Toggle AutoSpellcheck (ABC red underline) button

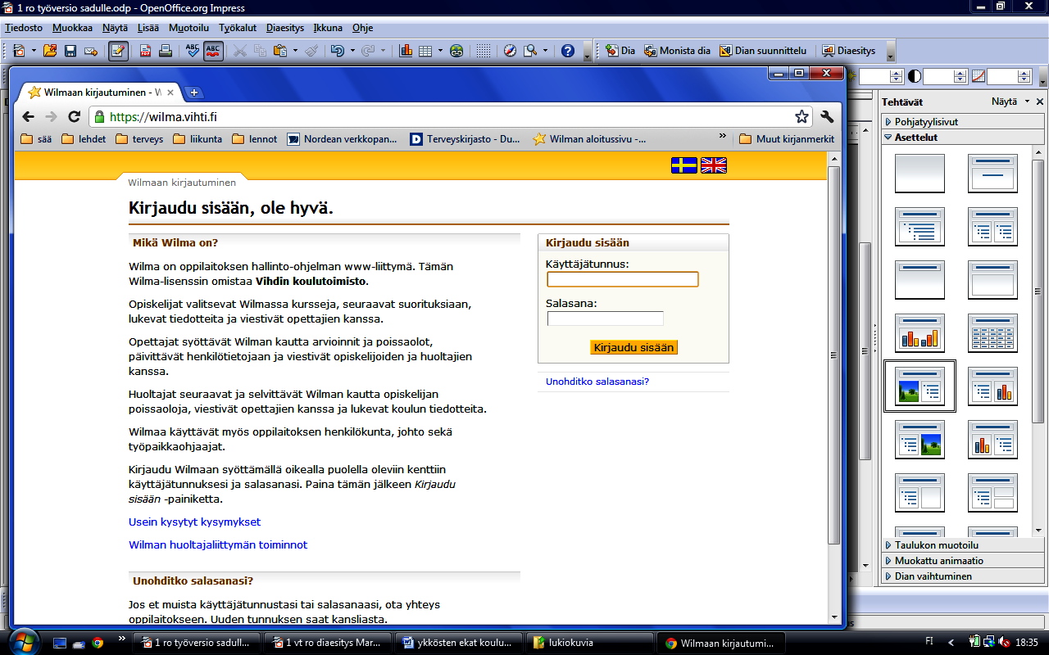pyautogui.click(x=213, y=51)
